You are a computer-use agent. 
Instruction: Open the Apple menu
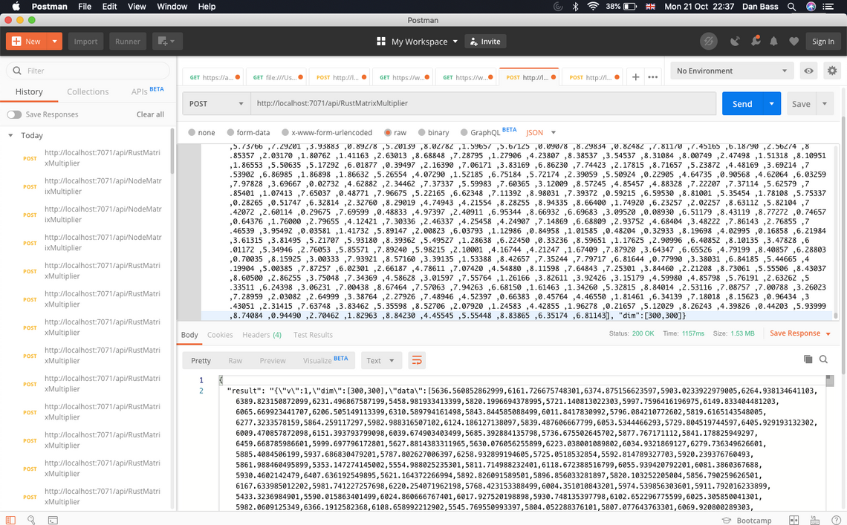pyautogui.click(x=16, y=7)
